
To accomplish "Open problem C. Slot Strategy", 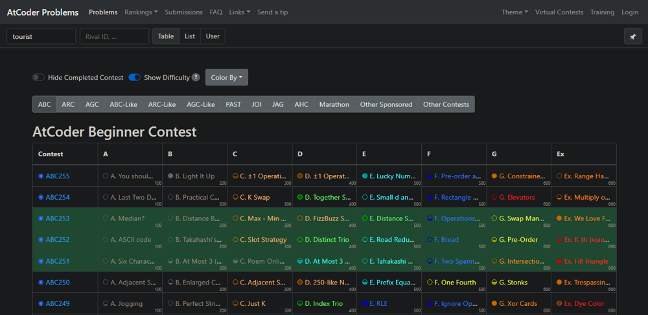I will click(263, 240).
